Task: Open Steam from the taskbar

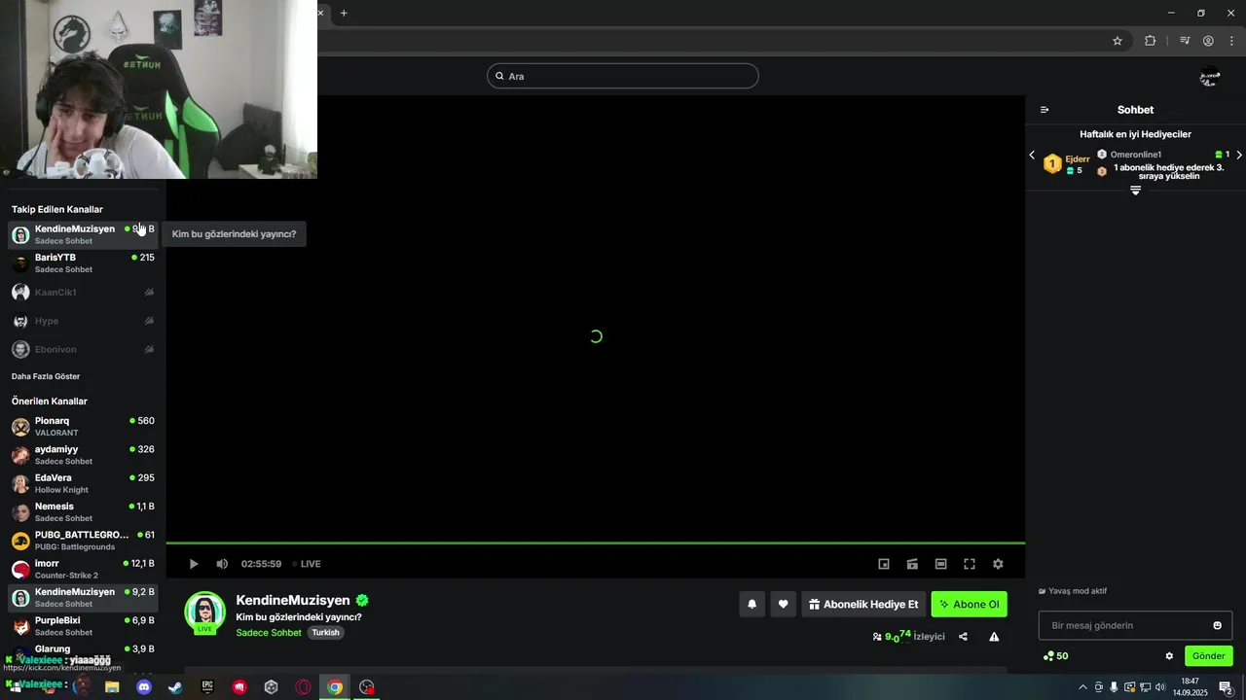Action: [175, 687]
